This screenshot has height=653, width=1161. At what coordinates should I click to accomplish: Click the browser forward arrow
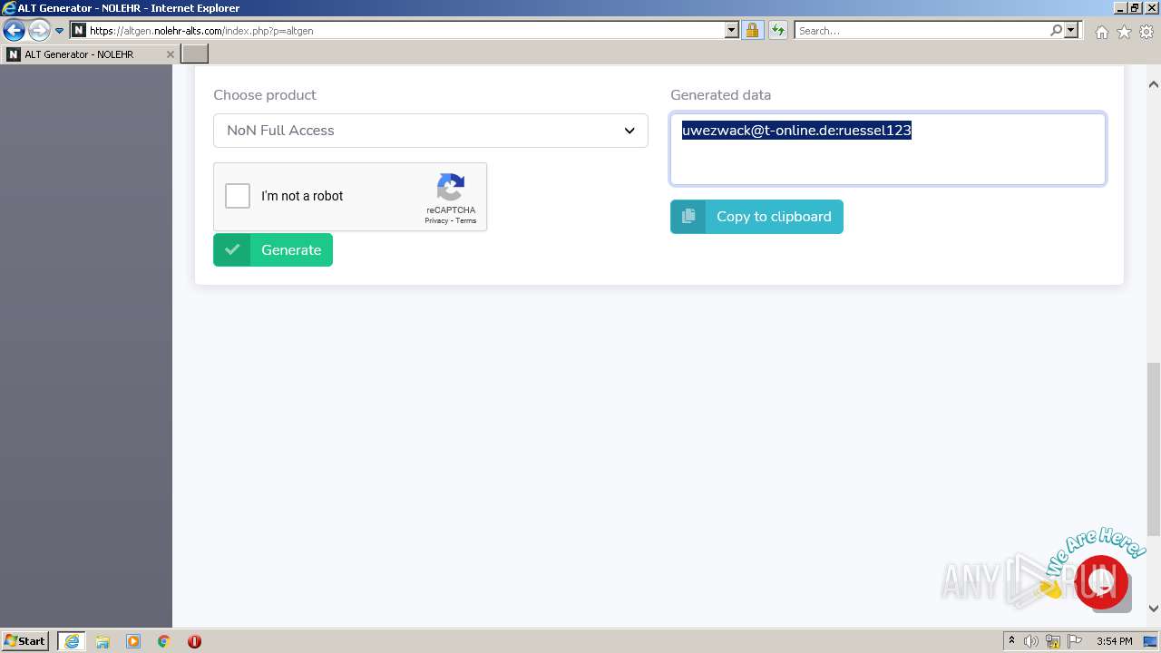pyautogui.click(x=39, y=31)
